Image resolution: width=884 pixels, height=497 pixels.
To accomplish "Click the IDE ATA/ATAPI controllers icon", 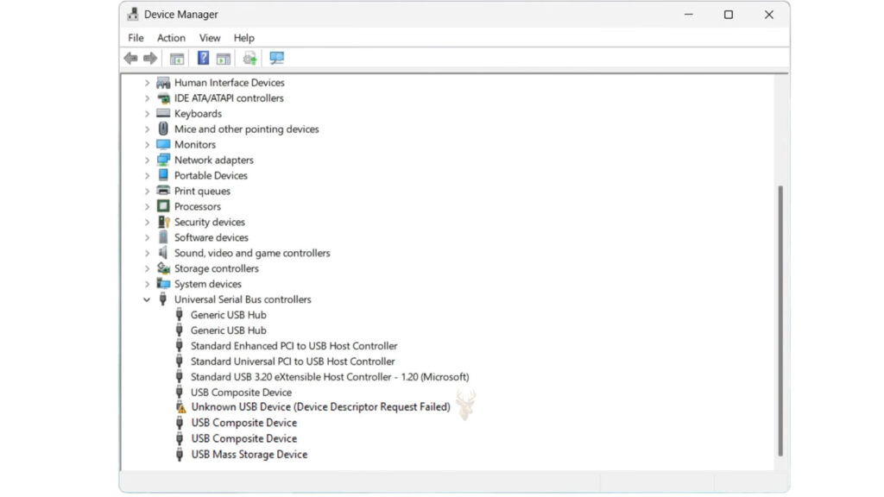I will pos(163,98).
